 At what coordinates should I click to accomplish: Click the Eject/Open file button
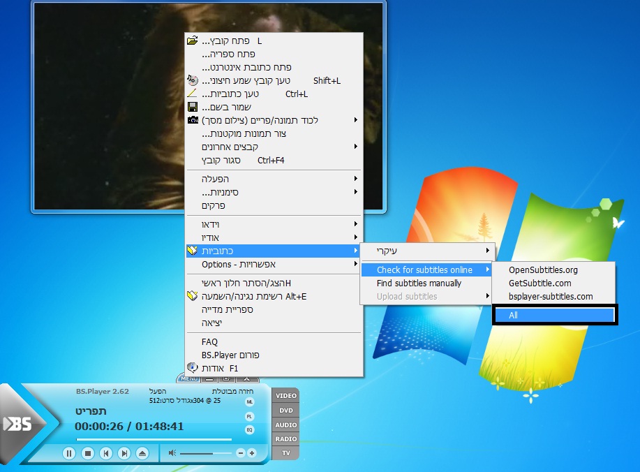pos(142,453)
